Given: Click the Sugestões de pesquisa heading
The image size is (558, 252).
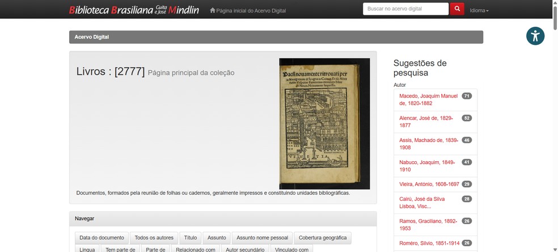Looking at the screenshot, I should 420,68.
